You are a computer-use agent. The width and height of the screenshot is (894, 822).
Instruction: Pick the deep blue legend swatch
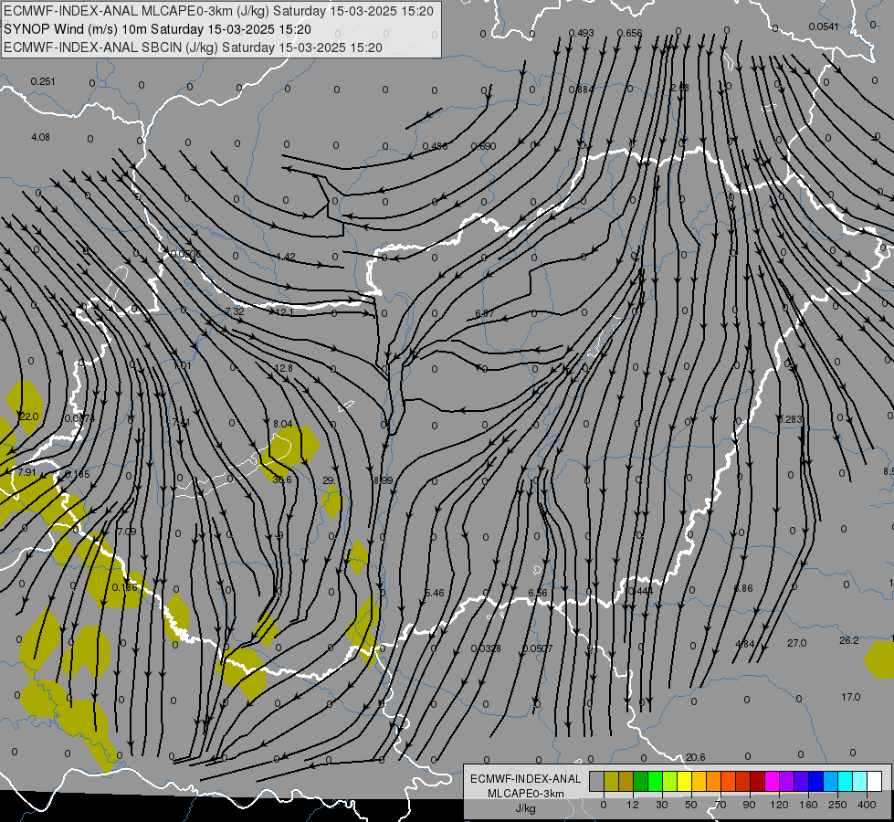pyautogui.click(x=815, y=781)
